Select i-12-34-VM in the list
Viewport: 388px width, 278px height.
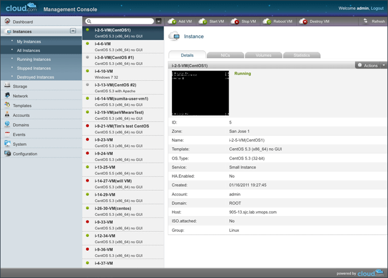point(123,239)
